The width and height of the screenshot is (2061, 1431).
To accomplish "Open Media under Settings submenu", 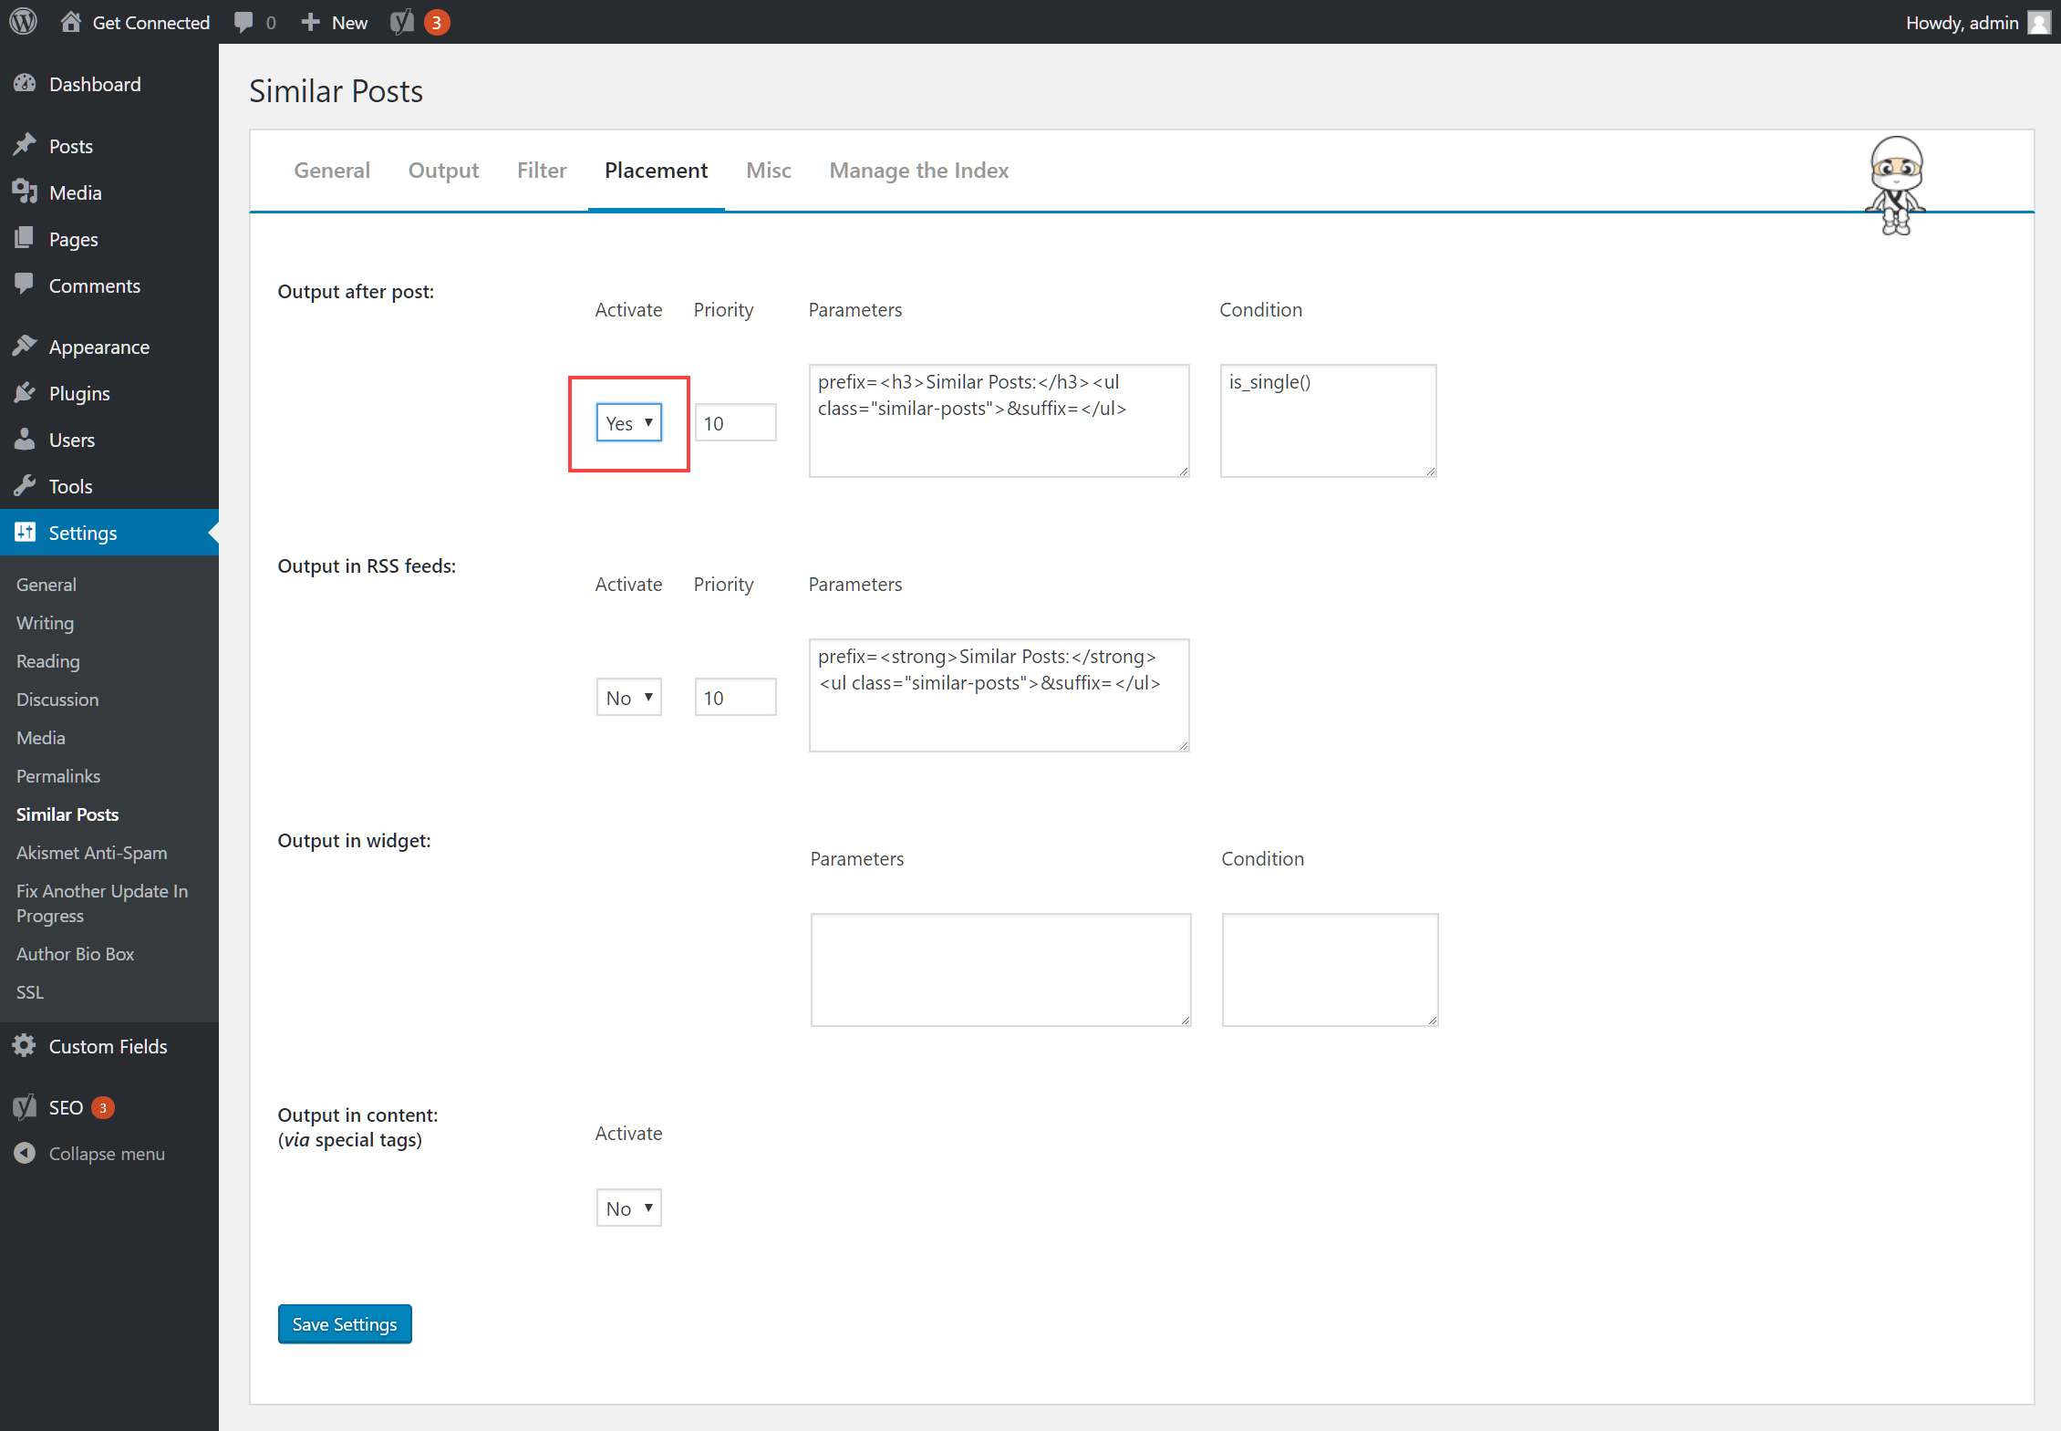I will tap(41, 737).
